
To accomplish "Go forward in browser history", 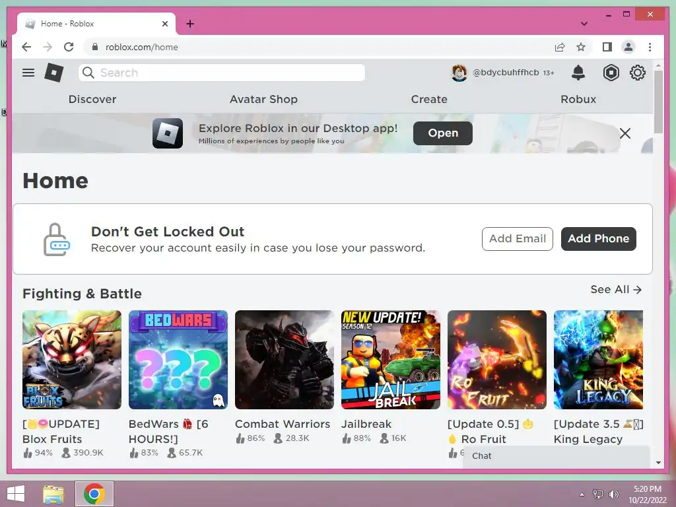I will click(x=48, y=47).
